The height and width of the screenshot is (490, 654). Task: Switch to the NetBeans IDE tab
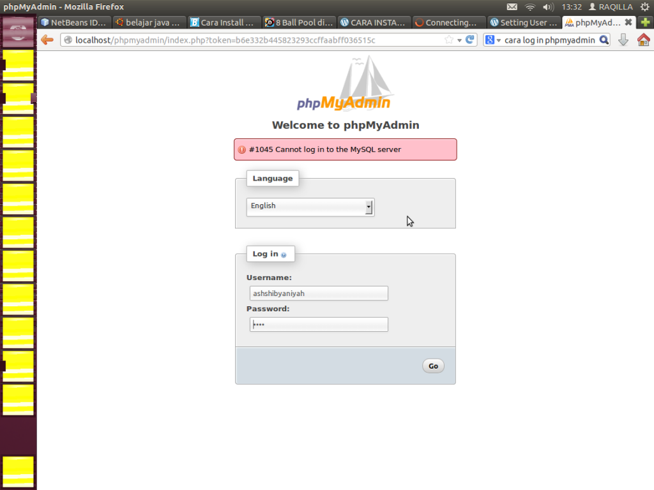coord(74,22)
